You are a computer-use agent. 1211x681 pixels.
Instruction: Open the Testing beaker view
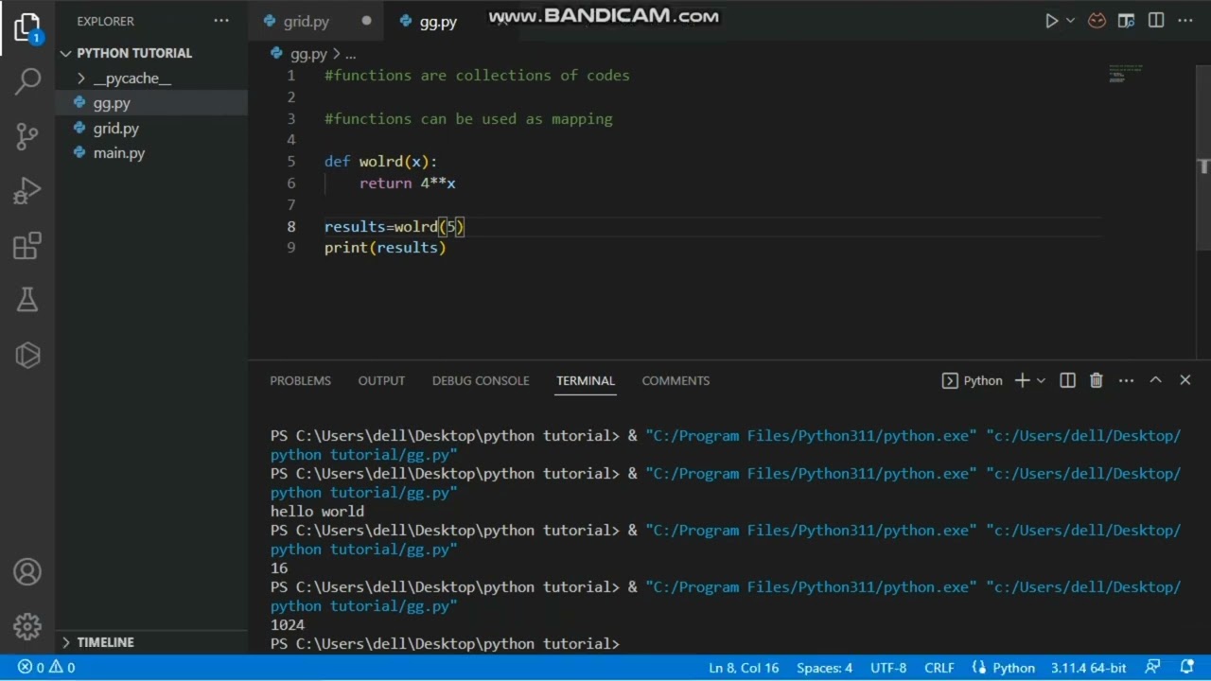[x=27, y=300]
